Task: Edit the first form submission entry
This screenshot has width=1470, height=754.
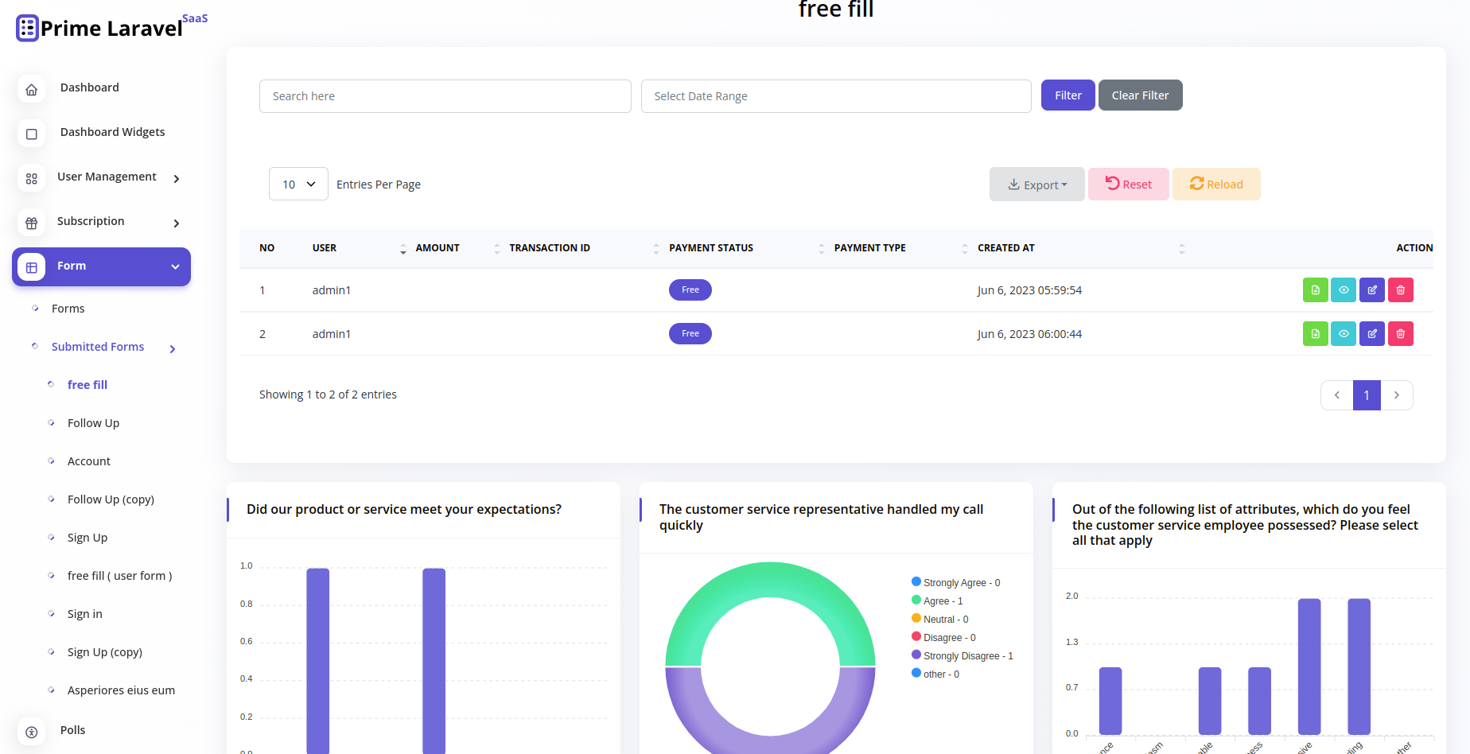Action: point(1371,290)
